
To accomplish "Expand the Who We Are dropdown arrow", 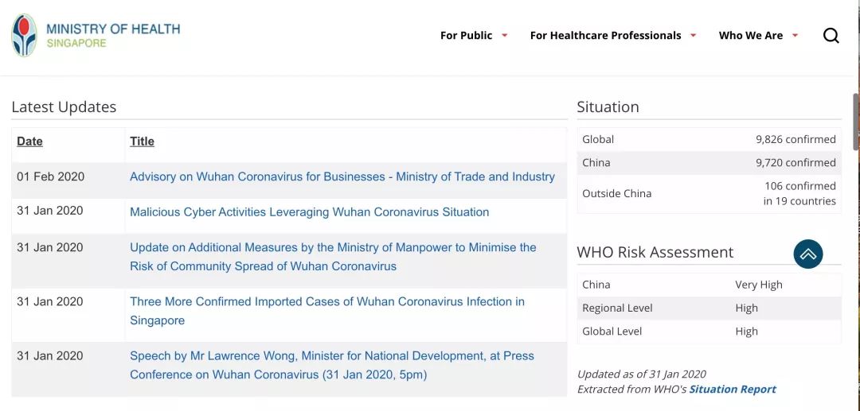I will 795,36.
